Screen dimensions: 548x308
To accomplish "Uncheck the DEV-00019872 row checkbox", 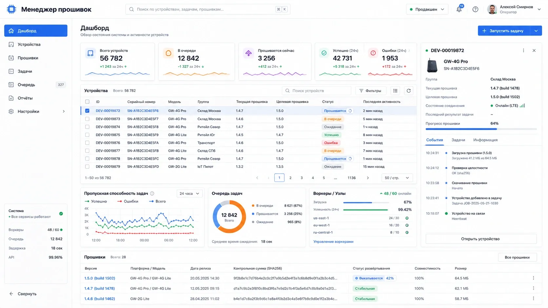I will tap(87, 111).
